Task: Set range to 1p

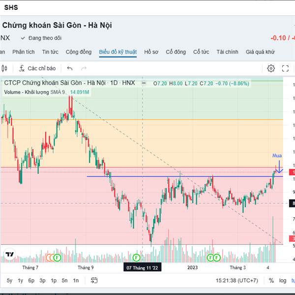Action: [x=54, y=281]
